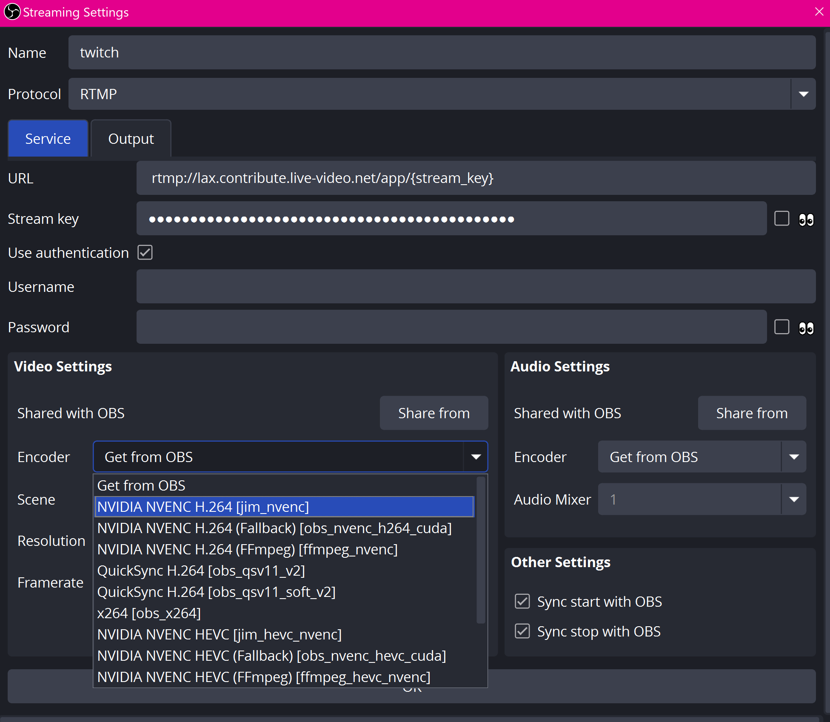Click the encoder list scrollbar

point(481,550)
